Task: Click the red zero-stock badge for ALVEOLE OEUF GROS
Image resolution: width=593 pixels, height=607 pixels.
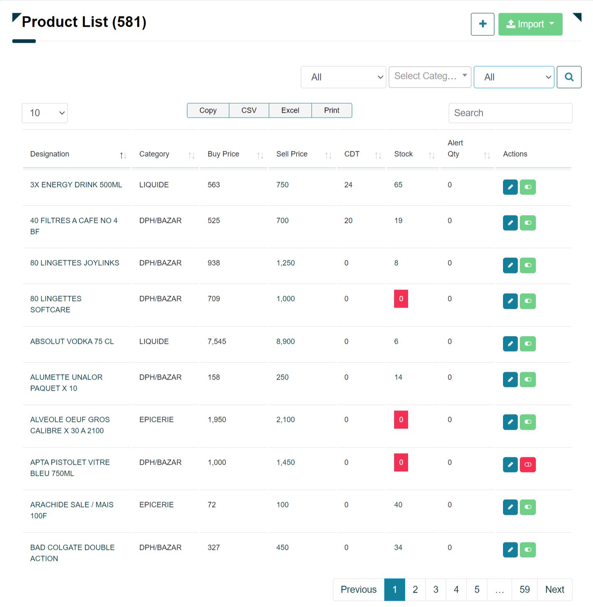Action: coord(401,420)
